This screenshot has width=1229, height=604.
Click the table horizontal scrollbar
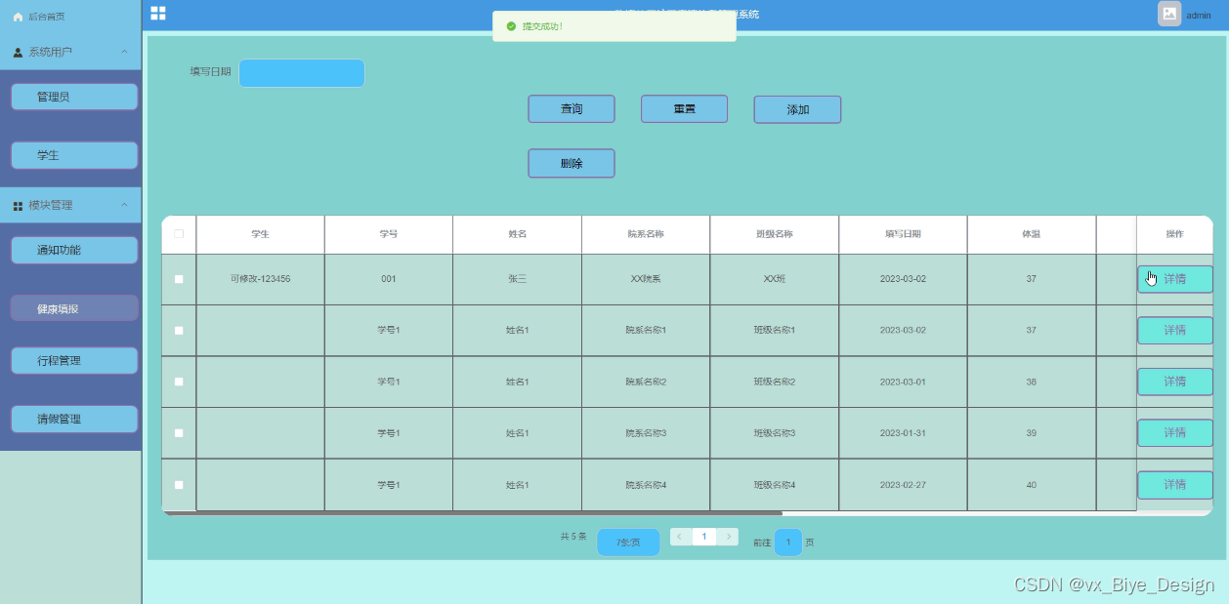click(474, 512)
